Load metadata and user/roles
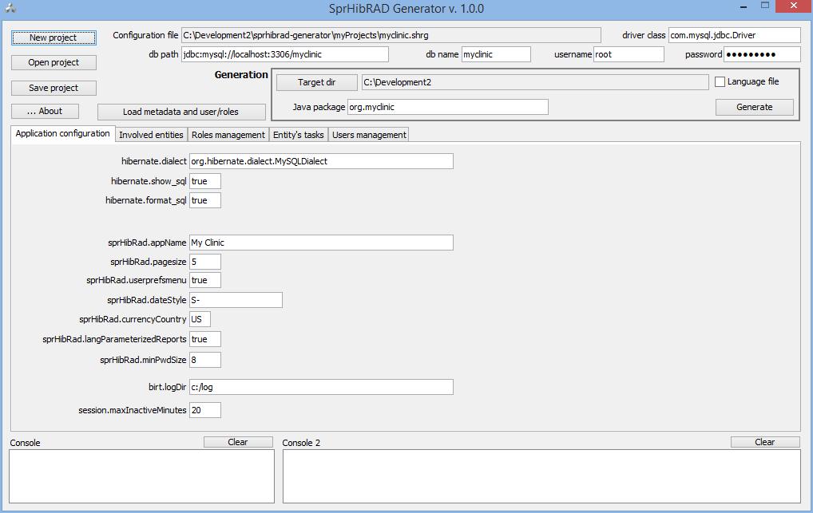813x513 pixels. pyautogui.click(x=180, y=112)
